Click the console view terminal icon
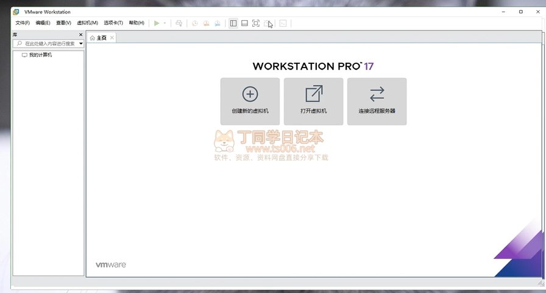The width and height of the screenshot is (546, 293). point(283,23)
